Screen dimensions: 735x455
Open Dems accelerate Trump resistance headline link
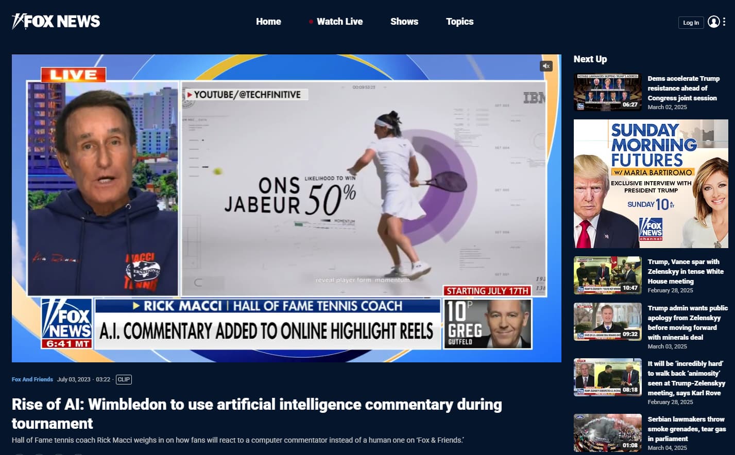683,88
